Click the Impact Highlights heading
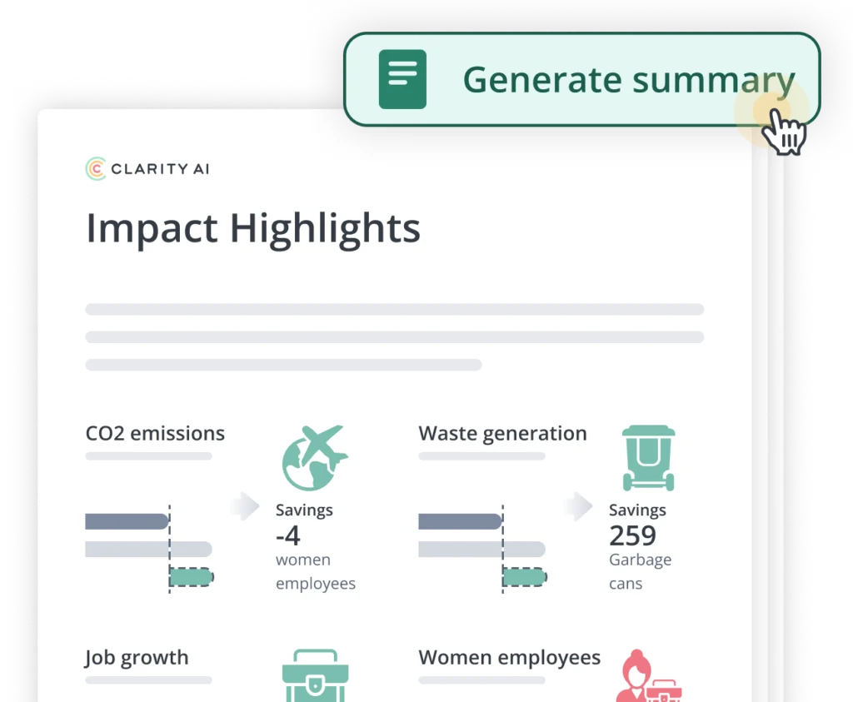This screenshot has width=853, height=702. (x=253, y=228)
